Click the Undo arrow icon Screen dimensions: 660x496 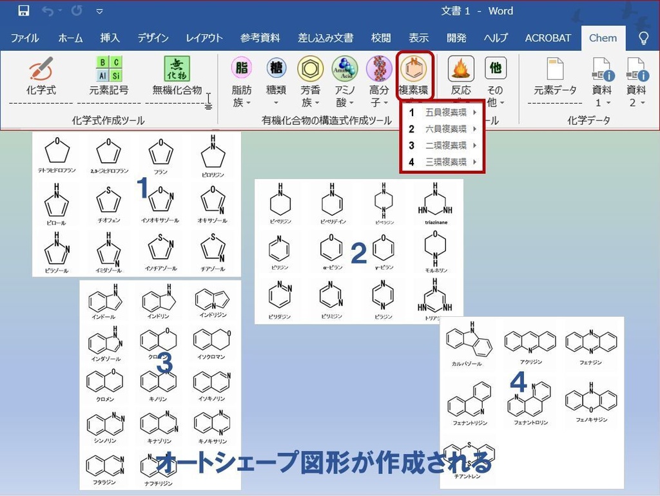48,11
